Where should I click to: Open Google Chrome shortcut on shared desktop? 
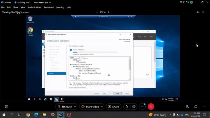[x=30, y=31]
